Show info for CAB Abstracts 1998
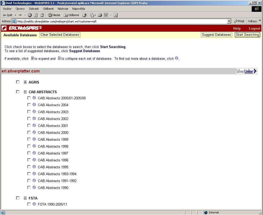The image size is (263, 215). click(34, 146)
